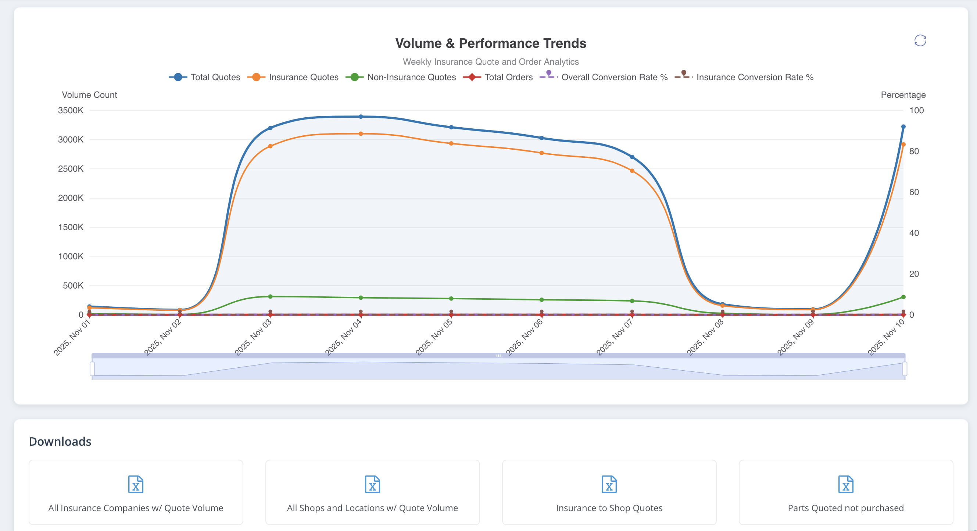977x531 pixels.
Task: Click Insurance Quotes data point on Nov 07
Action: 632,171
